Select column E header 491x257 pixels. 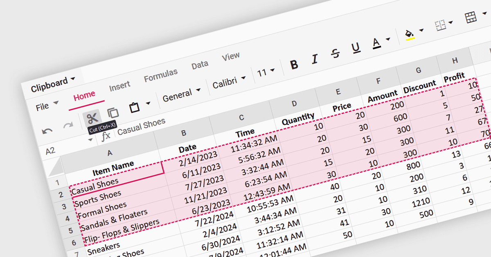pyautogui.click(x=338, y=92)
